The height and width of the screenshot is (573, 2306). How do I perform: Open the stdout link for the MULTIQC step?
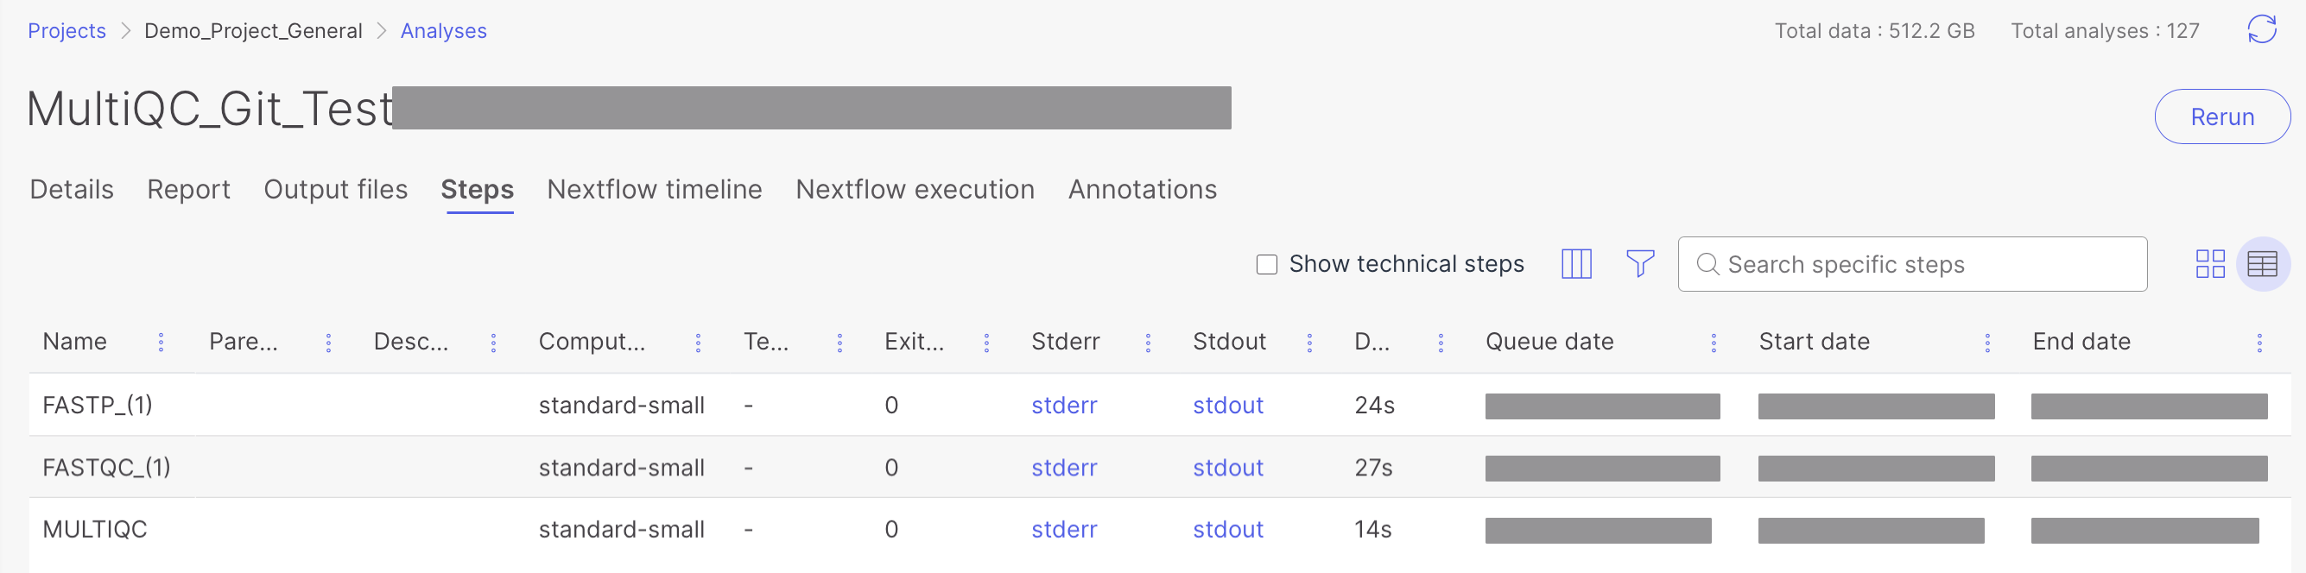click(1227, 529)
